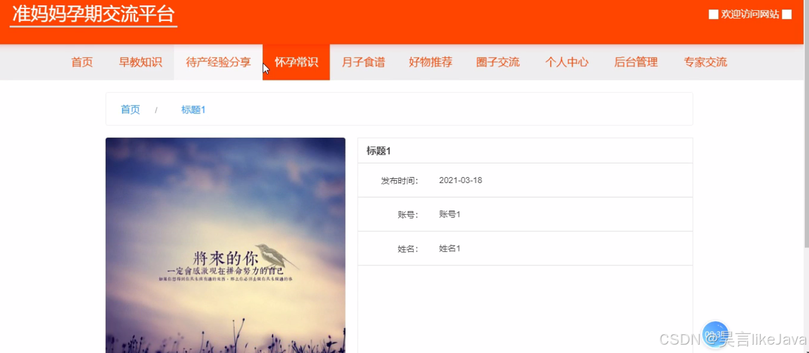This screenshot has height=353, width=809.
Task: Open 后台管理 from the navigation bar
Action: [636, 62]
